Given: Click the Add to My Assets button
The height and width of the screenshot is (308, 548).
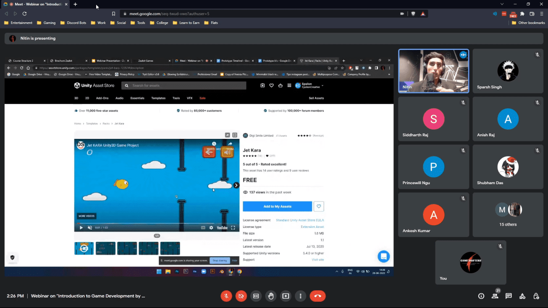Looking at the screenshot, I should coord(277,206).
